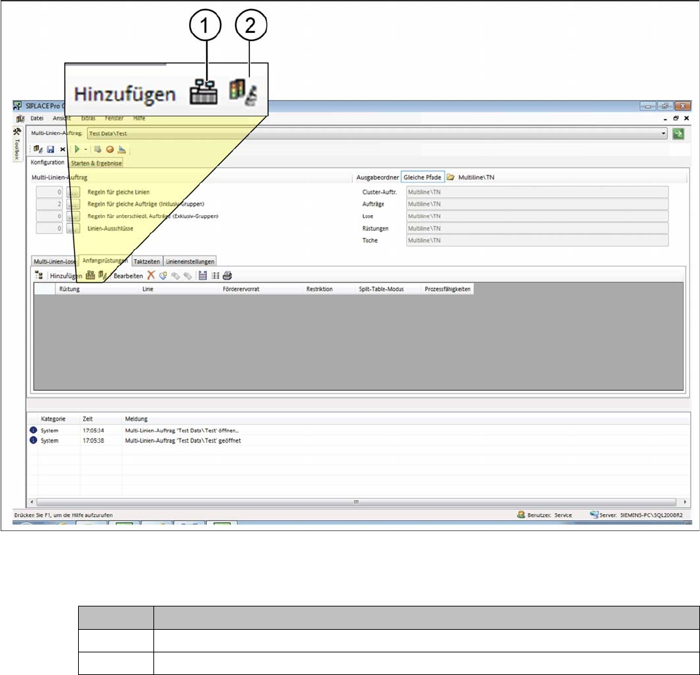Click the green arrow button beside the job field
Viewport: 700px width, 675px height.
coord(678,134)
